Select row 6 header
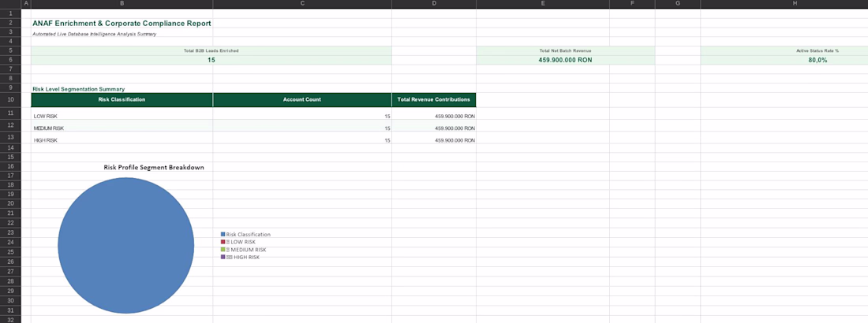 coord(10,60)
